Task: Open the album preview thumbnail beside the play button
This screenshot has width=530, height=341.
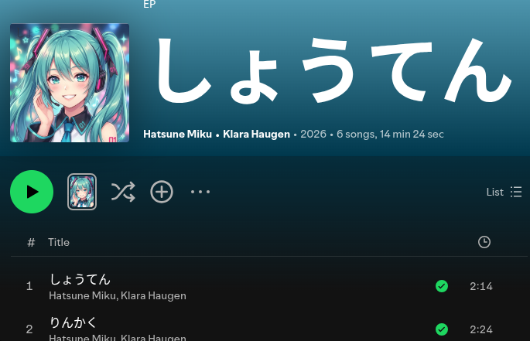Action: (82, 192)
